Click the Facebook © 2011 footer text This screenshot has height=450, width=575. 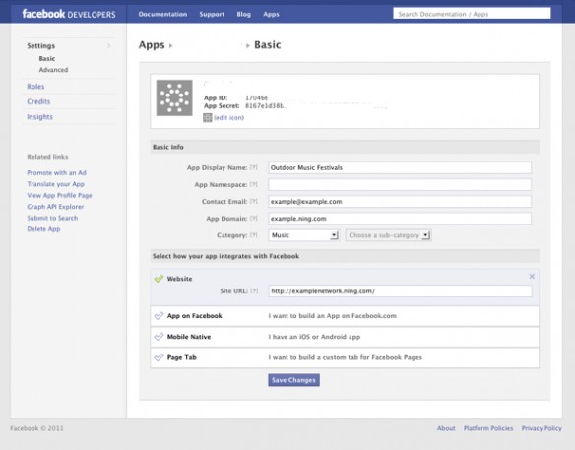(x=36, y=428)
